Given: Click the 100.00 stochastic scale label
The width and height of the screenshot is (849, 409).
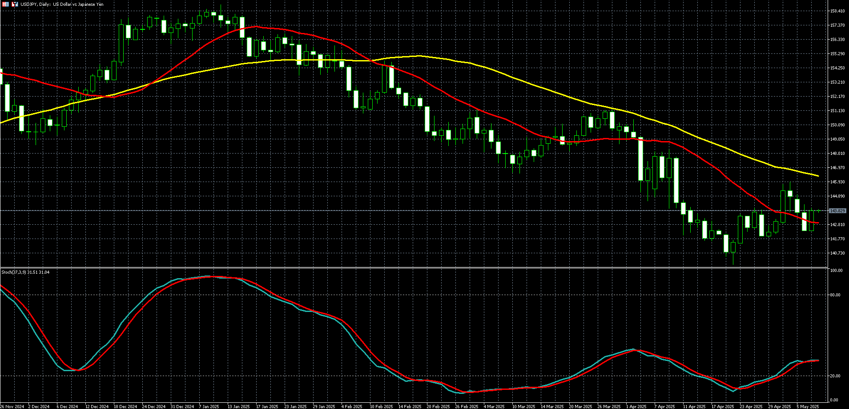Looking at the screenshot, I should pos(837,271).
